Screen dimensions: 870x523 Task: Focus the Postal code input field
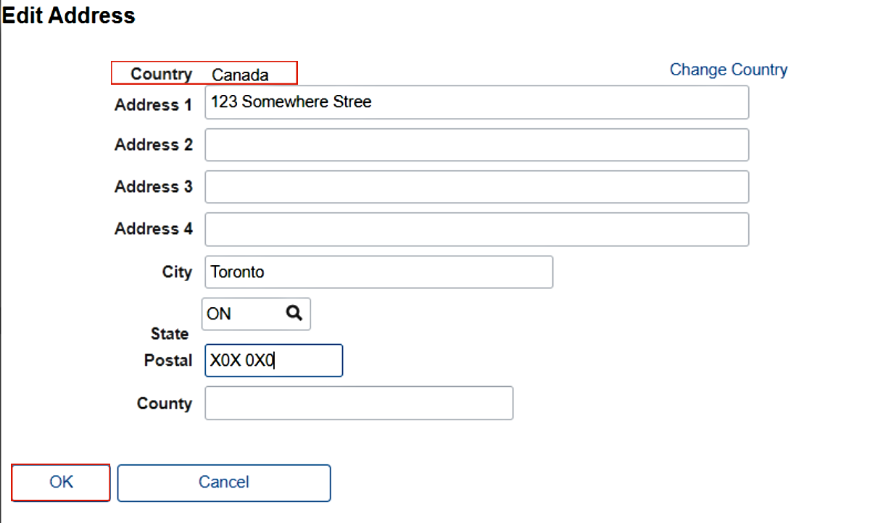click(x=273, y=361)
